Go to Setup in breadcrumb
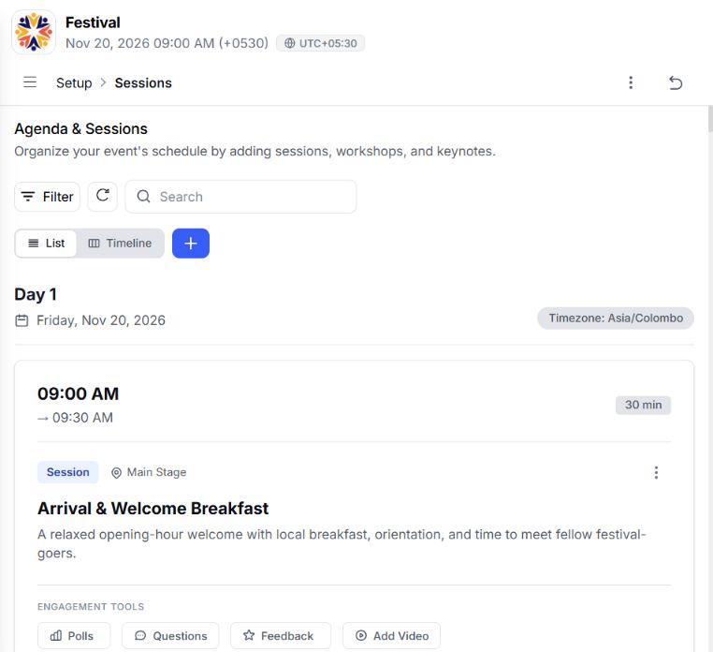The width and height of the screenshot is (713, 652). coord(74,82)
